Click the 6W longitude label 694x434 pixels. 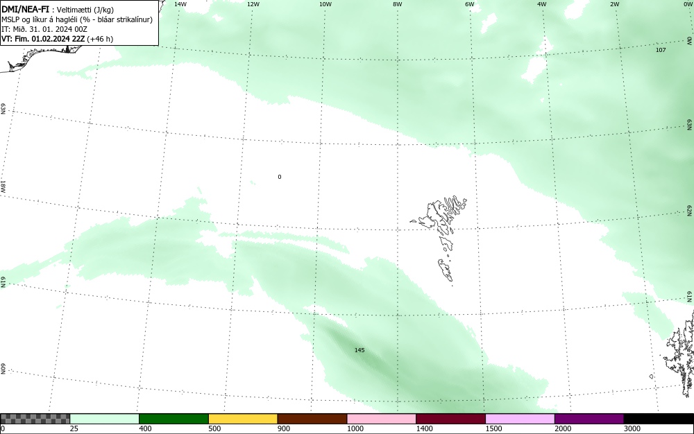(470, 4)
